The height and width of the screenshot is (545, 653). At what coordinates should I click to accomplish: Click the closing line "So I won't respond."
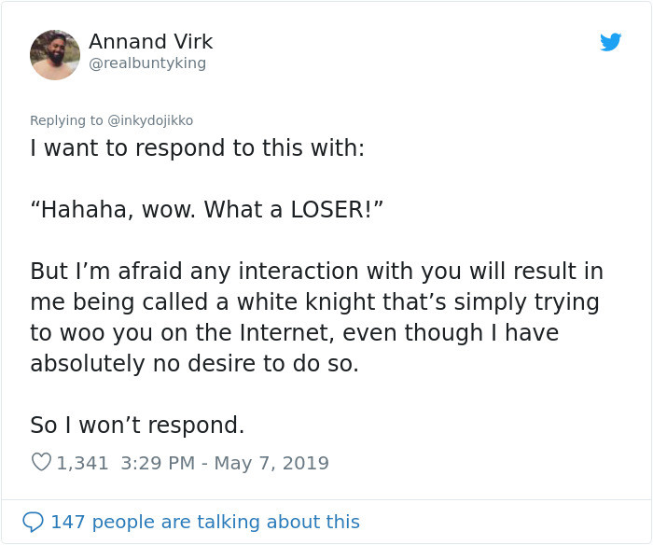[137, 426]
